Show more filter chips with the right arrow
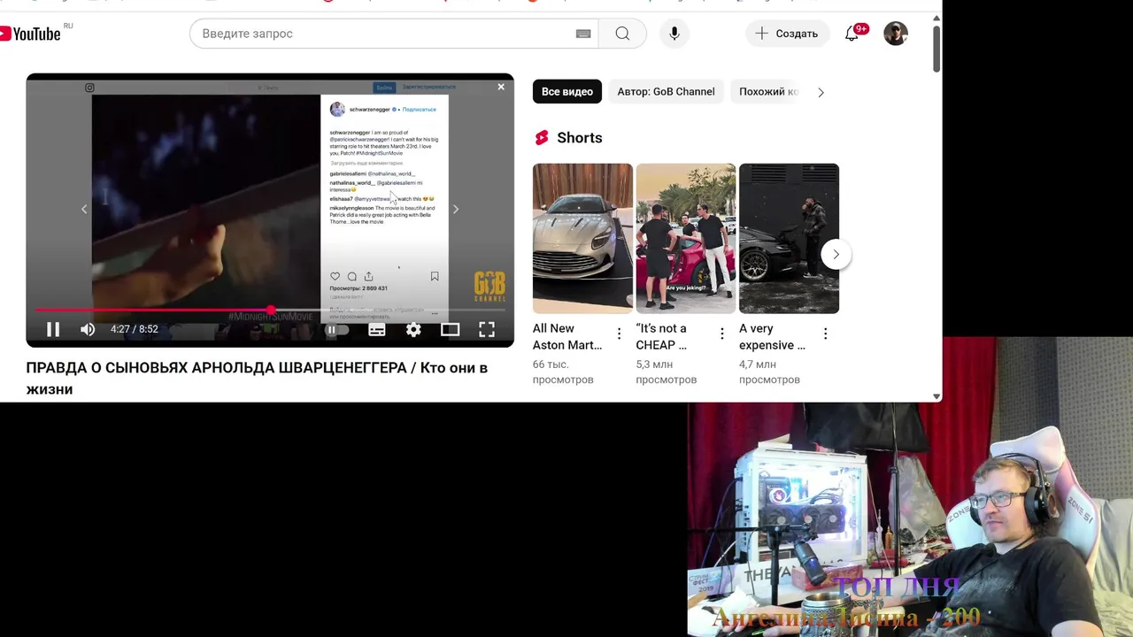 [821, 92]
